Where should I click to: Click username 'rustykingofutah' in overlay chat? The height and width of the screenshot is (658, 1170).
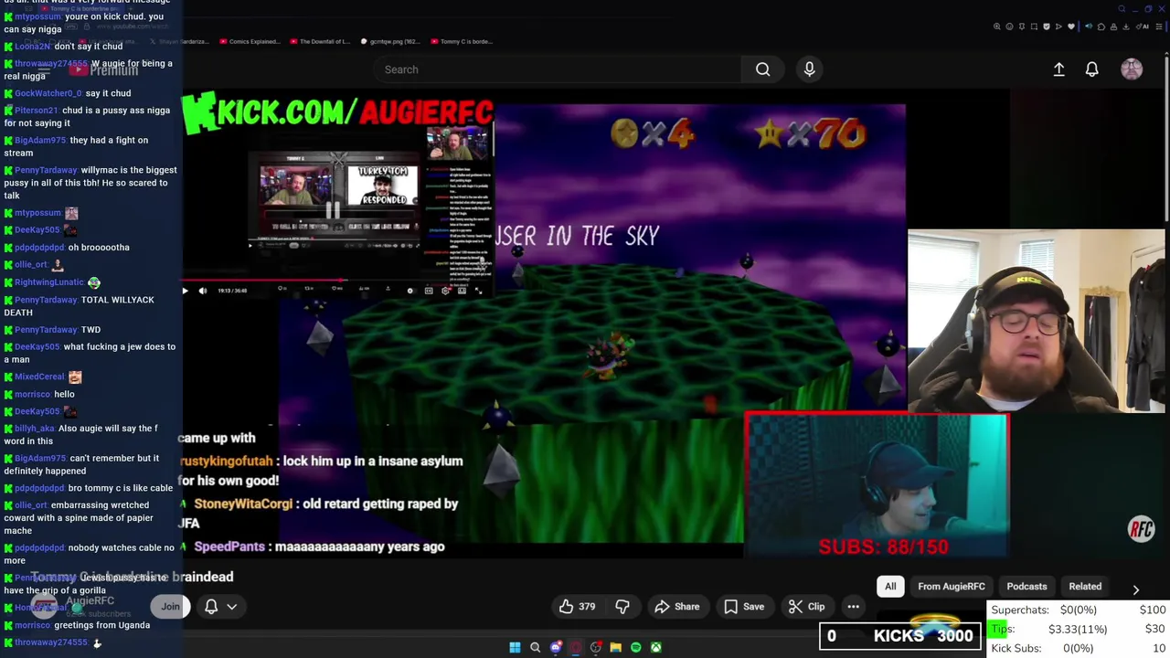click(228, 462)
